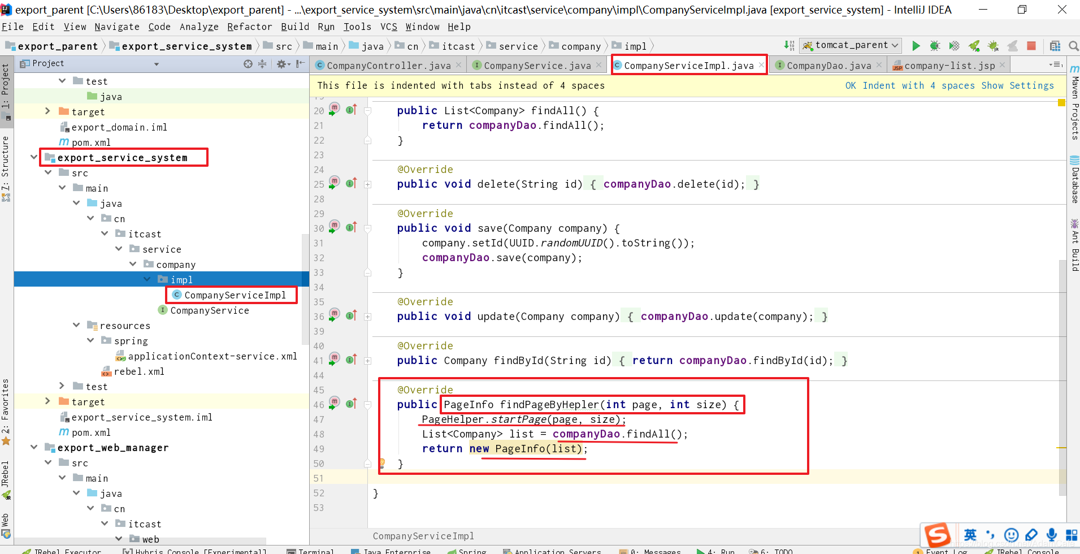Viewport: 1080px width, 554px height.
Task: Click company breadcrumb in navigation bar
Action: pyautogui.click(x=575, y=46)
